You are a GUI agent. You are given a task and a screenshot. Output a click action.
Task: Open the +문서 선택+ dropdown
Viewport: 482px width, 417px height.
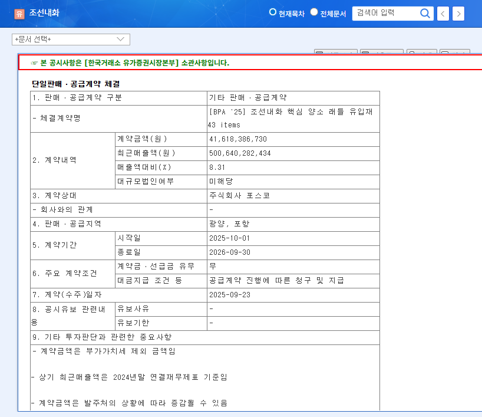[x=71, y=40]
